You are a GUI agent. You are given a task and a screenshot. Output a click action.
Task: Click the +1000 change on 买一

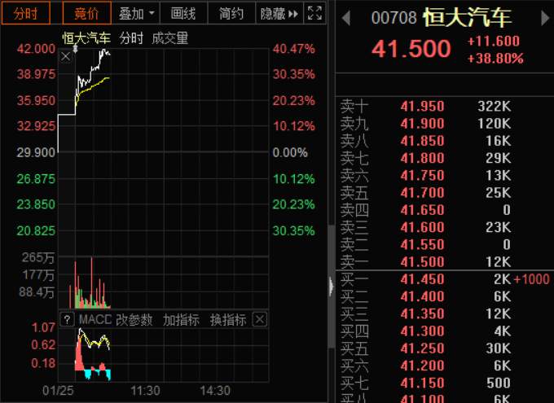click(x=531, y=279)
